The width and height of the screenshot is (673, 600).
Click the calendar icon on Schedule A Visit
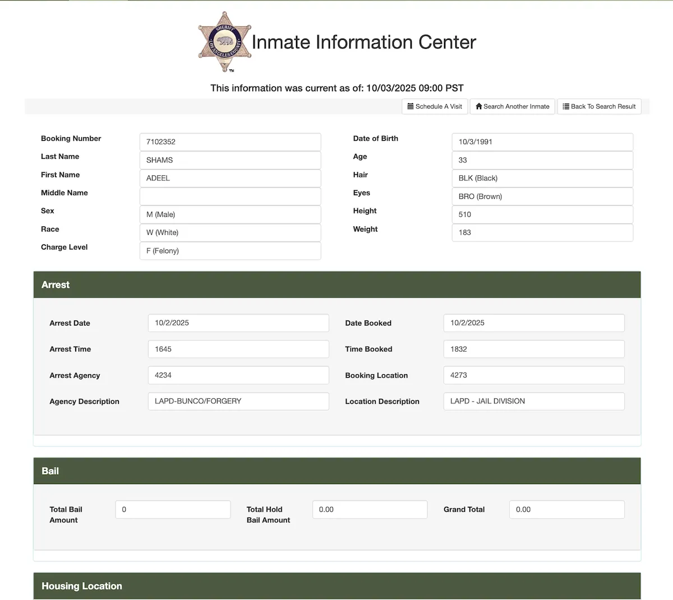pyautogui.click(x=411, y=106)
